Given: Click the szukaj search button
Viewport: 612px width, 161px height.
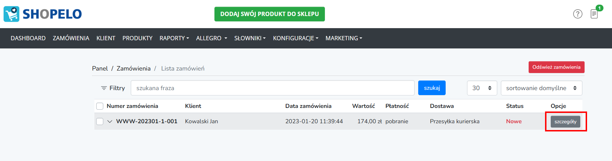Looking at the screenshot, I should point(432,88).
